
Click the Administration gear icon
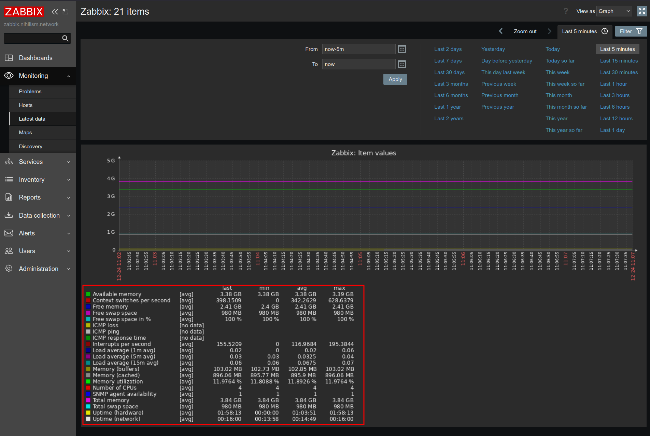pyautogui.click(x=9, y=269)
